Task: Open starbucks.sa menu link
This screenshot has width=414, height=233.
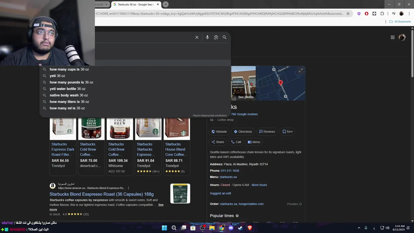Action: click(x=228, y=177)
